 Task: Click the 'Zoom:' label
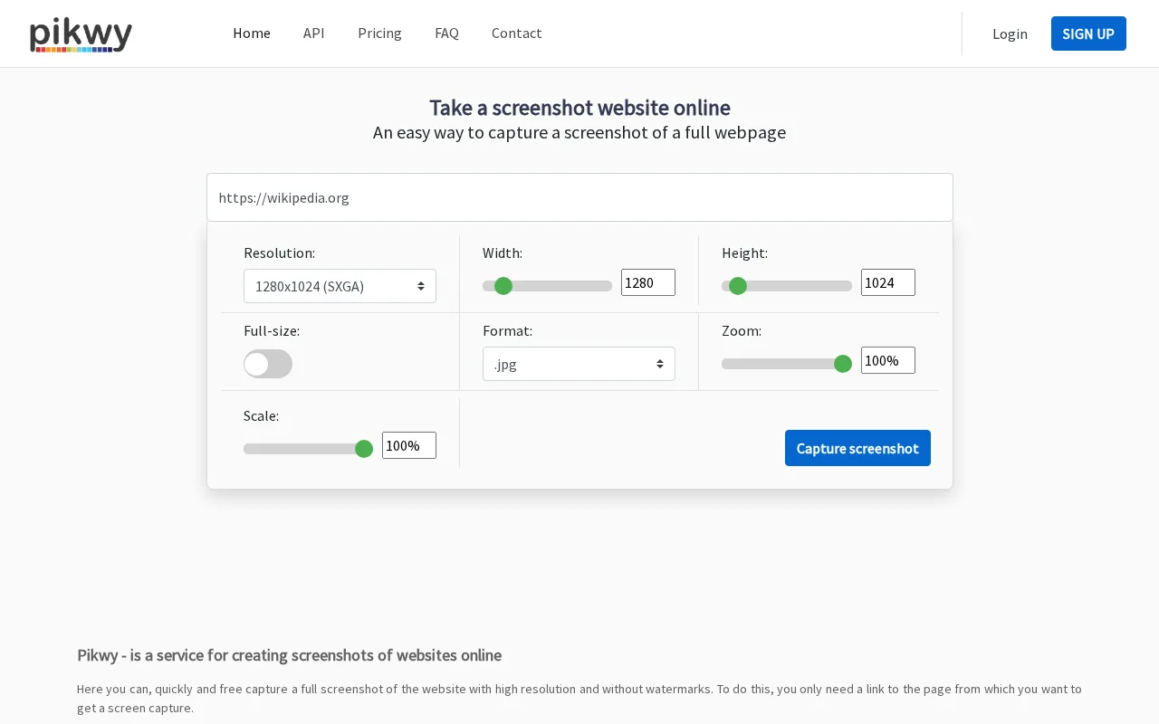742,331
